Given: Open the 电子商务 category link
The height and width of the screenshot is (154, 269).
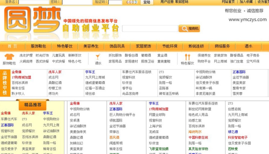Looking at the screenshot, I should 253,55.
